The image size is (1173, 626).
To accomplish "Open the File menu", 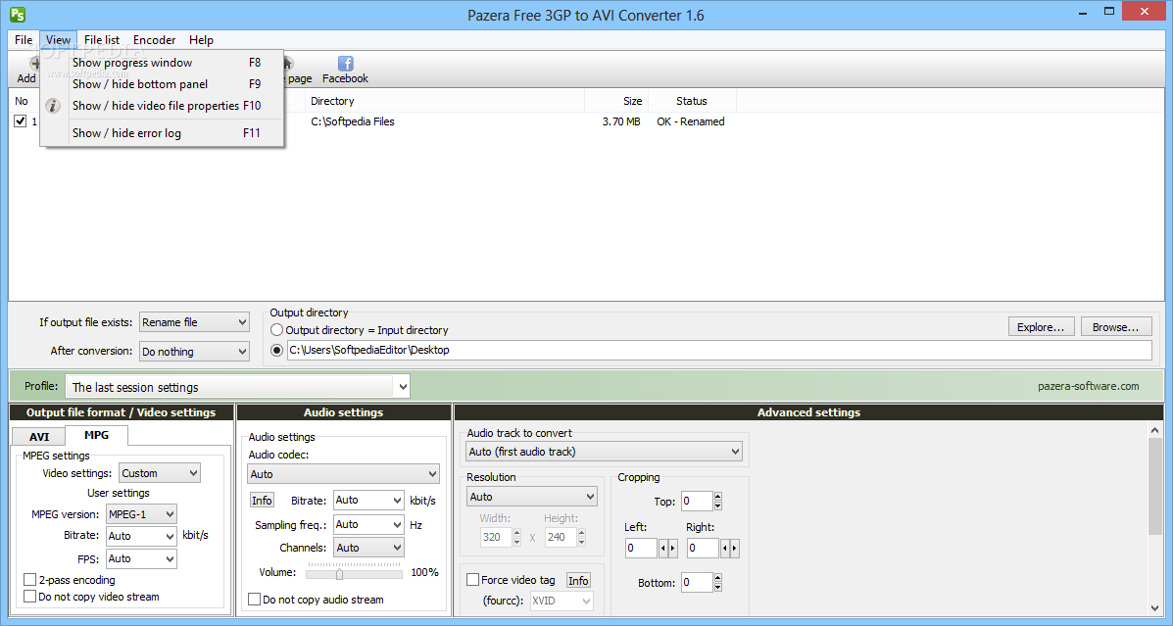I will pos(24,39).
